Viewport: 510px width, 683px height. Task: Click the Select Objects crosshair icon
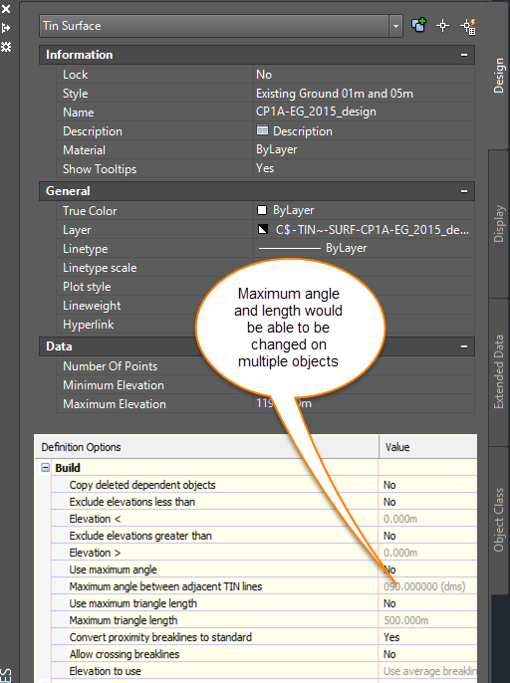(443, 26)
